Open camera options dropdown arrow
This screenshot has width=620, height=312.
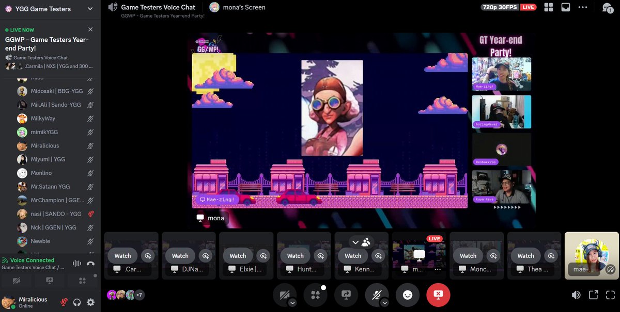point(292,303)
